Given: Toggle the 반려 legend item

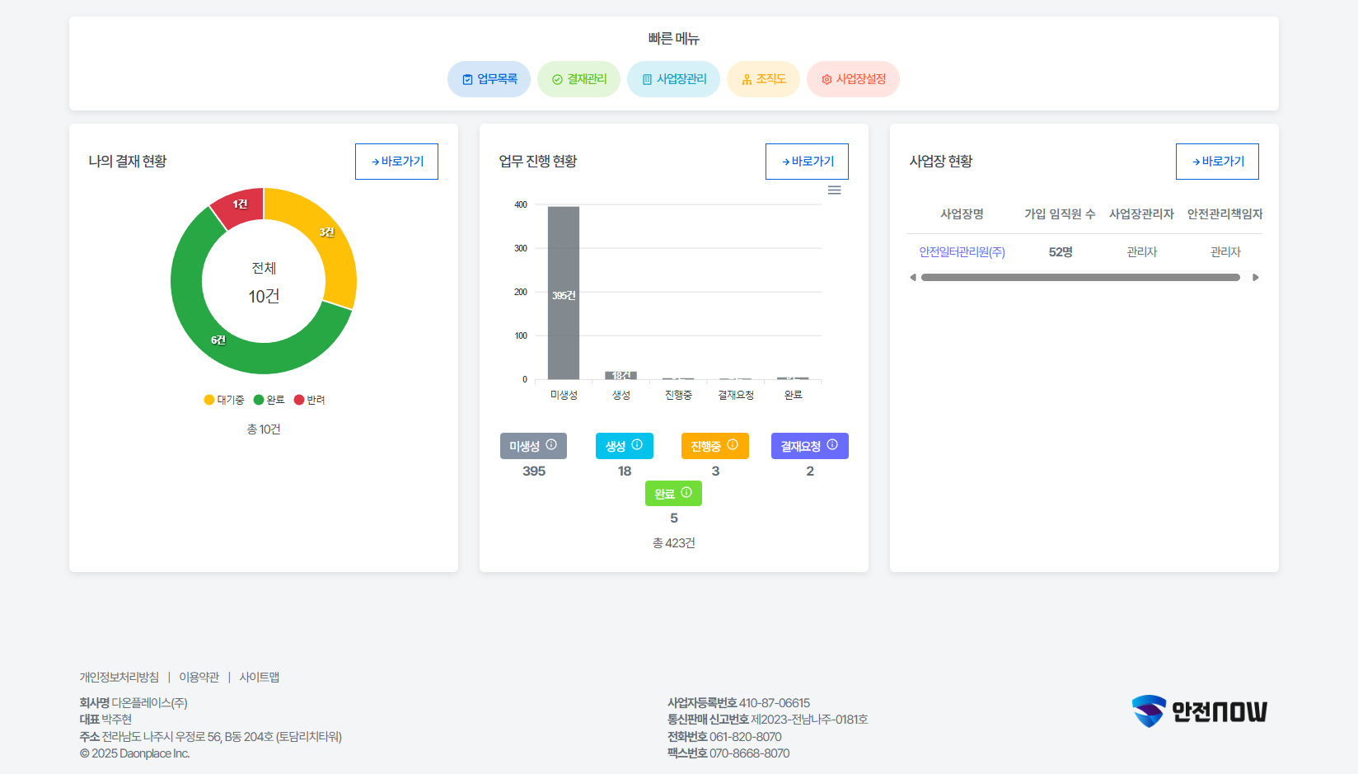Looking at the screenshot, I should pos(308,400).
